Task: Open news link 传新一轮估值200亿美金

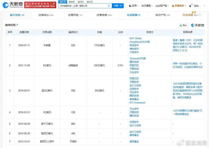Action: click(188, 65)
